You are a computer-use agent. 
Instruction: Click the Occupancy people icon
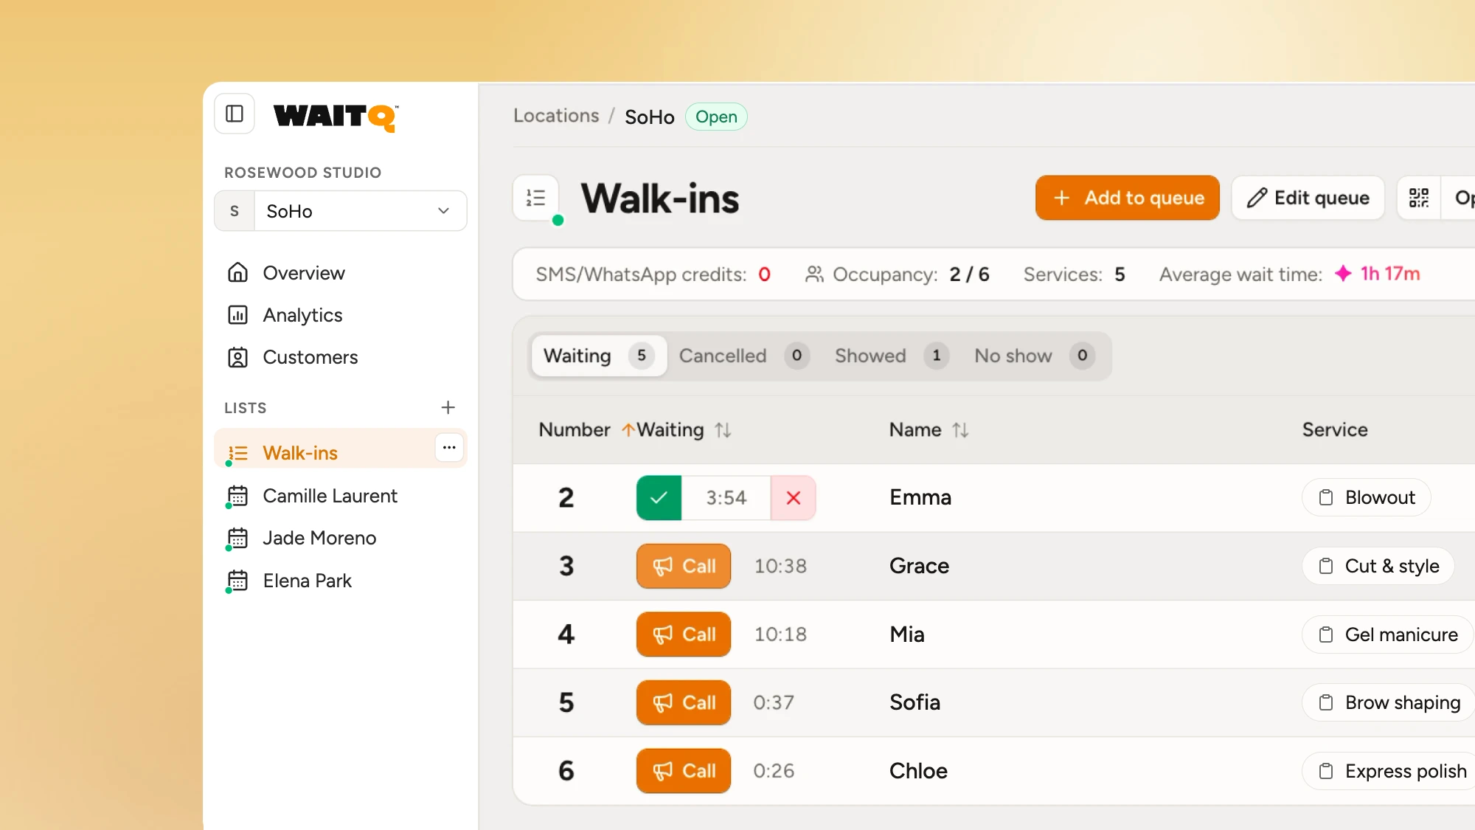point(814,274)
